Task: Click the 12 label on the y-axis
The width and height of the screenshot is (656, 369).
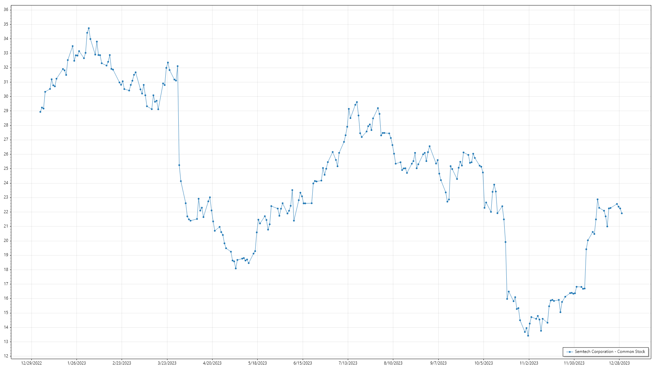Action: point(6,356)
